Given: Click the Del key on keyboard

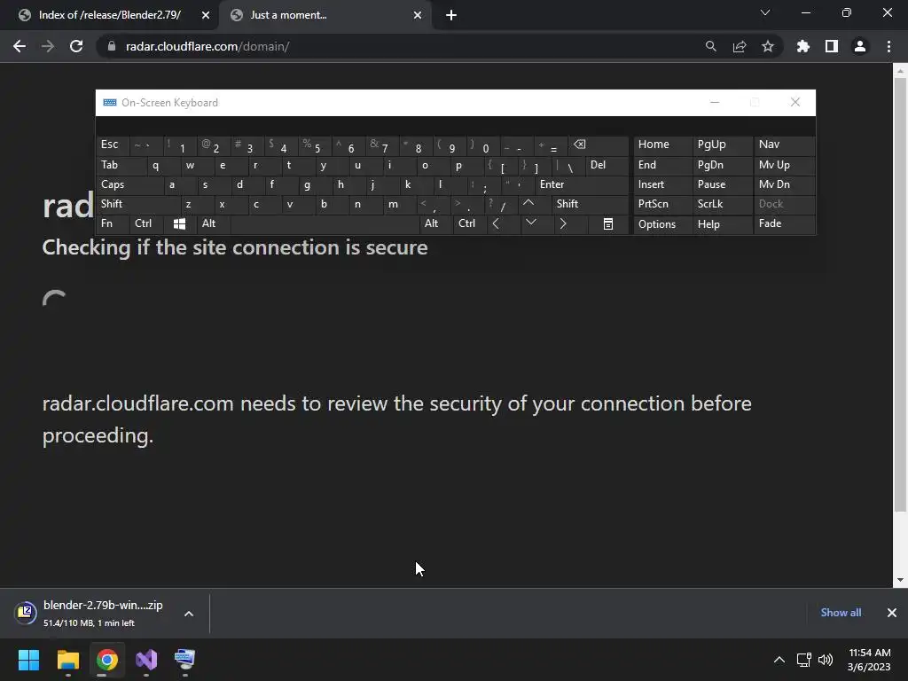Looking at the screenshot, I should (607, 165).
